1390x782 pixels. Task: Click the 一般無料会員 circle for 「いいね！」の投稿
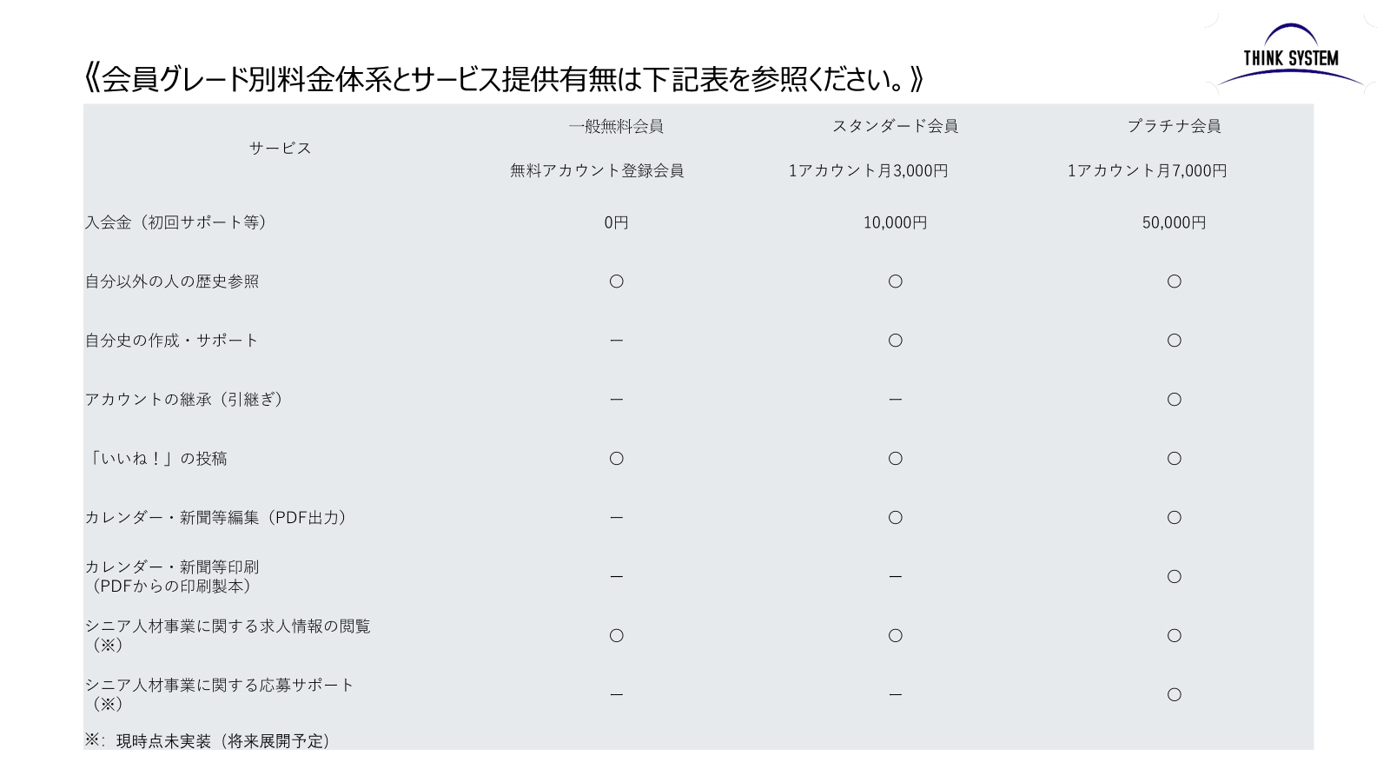616,459
